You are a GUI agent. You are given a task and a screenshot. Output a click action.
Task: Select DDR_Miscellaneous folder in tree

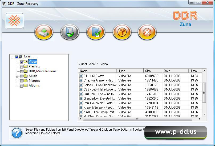pos(42,71)
